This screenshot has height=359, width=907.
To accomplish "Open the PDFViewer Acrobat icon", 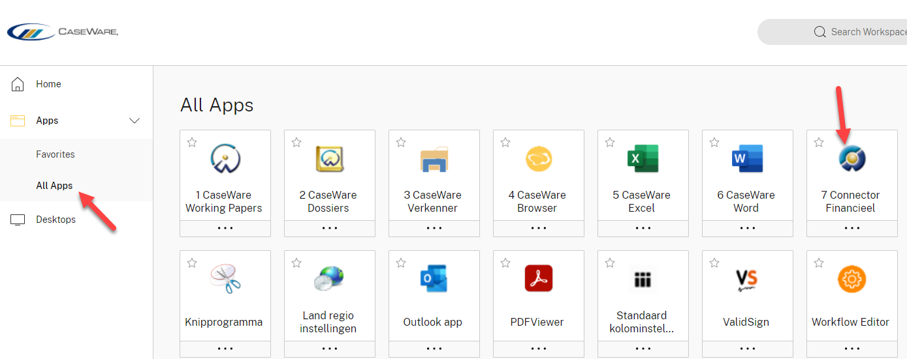I will pos(539,279).
